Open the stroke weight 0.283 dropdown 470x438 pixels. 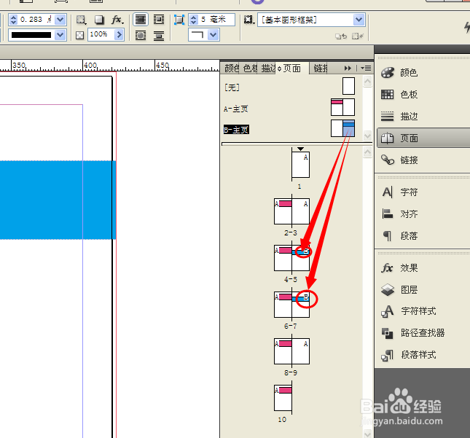(x=60, y=20)
